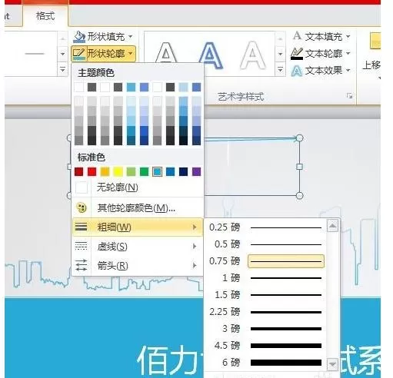Choose the first plain outlined WordArt style

point(166,53)
